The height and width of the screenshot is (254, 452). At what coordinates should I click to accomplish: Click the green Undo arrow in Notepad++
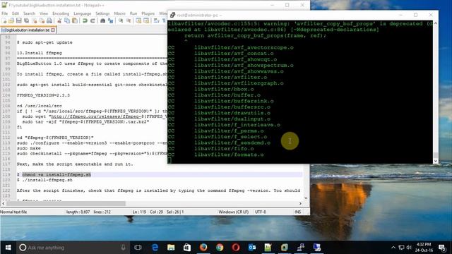(85, 20)
